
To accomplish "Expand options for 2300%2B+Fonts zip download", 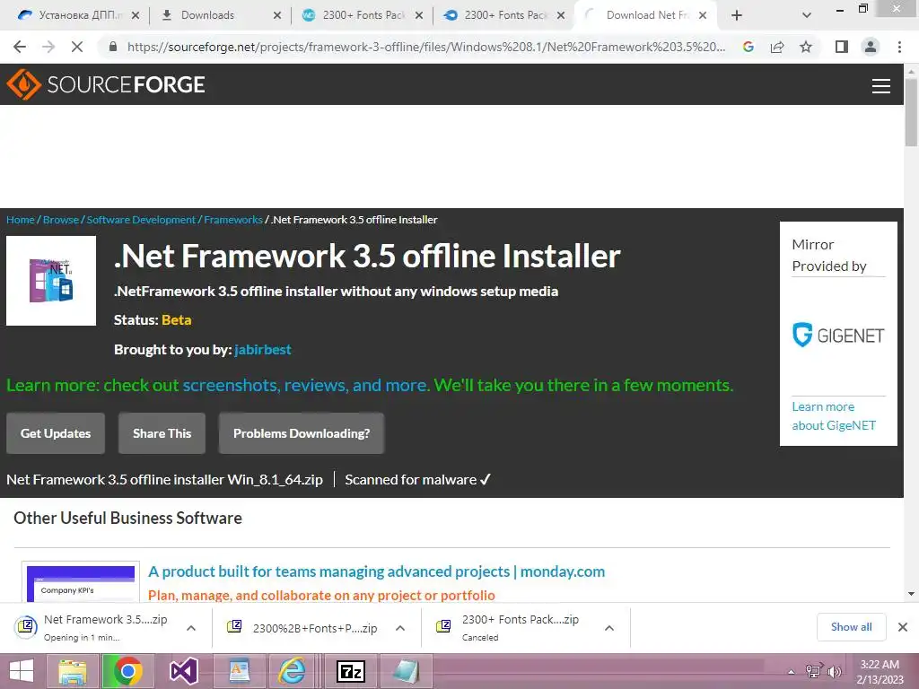I will [400, 628].
